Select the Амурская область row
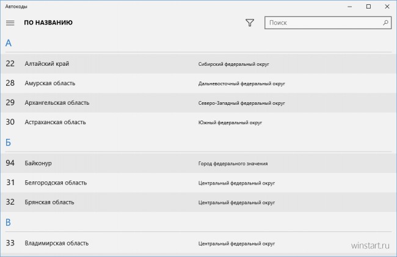Image resolution: width=397 pixels, height=257 pixels. tap(198, 83)
